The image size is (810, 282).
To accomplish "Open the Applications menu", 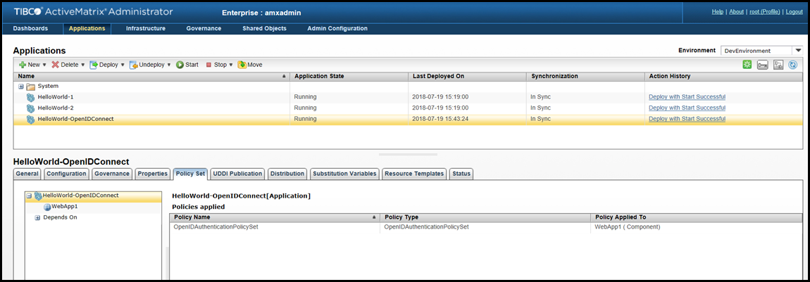I will click(87, 28).
